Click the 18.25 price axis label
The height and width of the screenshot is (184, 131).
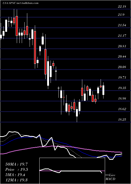coord(122,119)
